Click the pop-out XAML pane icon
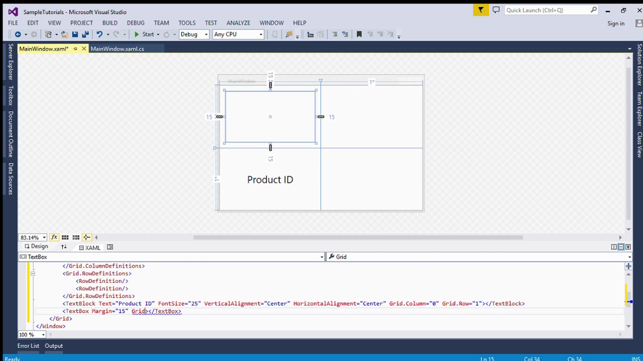643x361 pixels. [110, 247]
